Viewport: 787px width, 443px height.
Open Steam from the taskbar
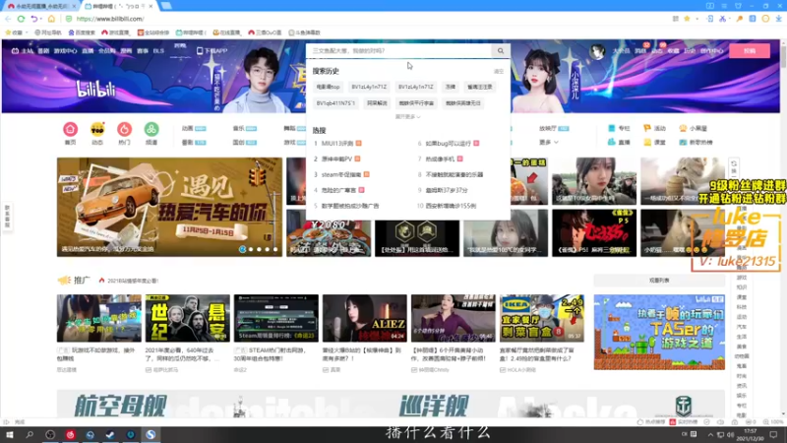point(110,434)
